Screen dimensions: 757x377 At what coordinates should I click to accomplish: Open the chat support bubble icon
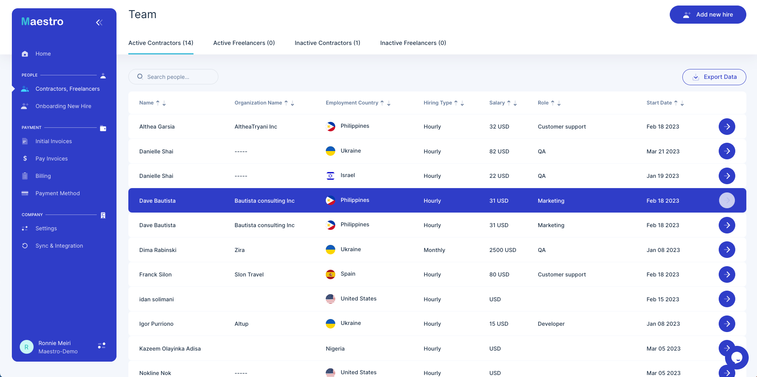pyautogui.click(x=737, y=357)
